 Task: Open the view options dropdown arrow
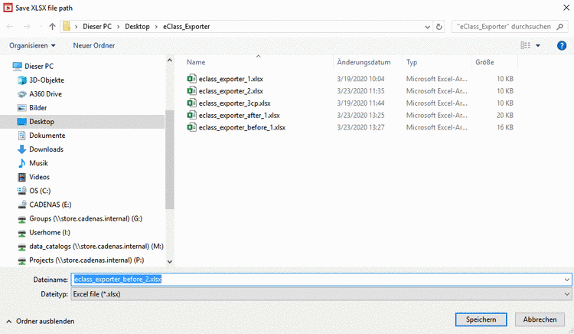(538, 45)
